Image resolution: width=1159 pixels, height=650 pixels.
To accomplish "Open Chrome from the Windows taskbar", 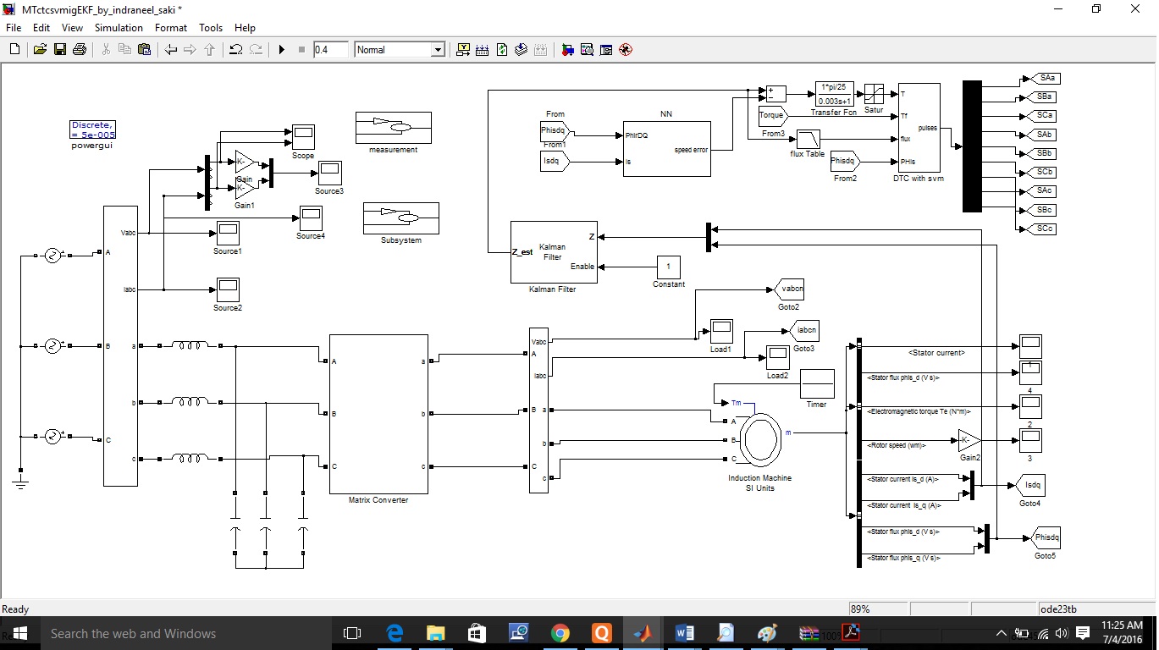I will [560, 633].
